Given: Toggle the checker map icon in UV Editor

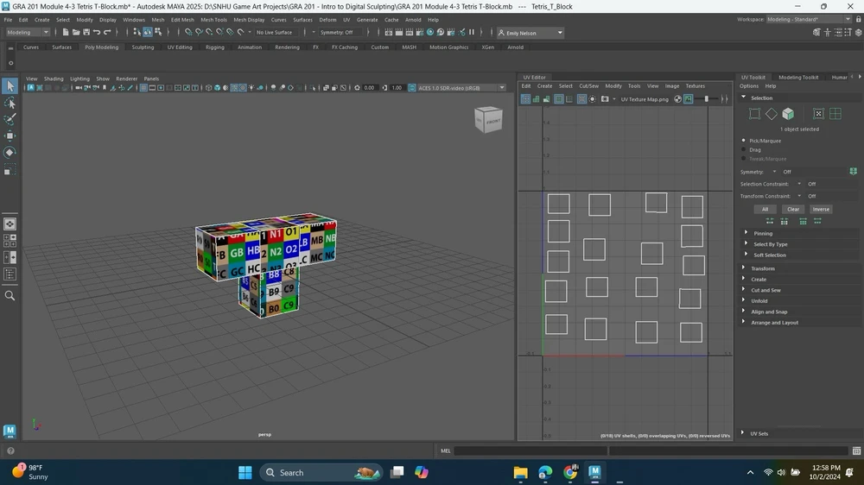Looking at the screenshot, I should click(677, 99).
